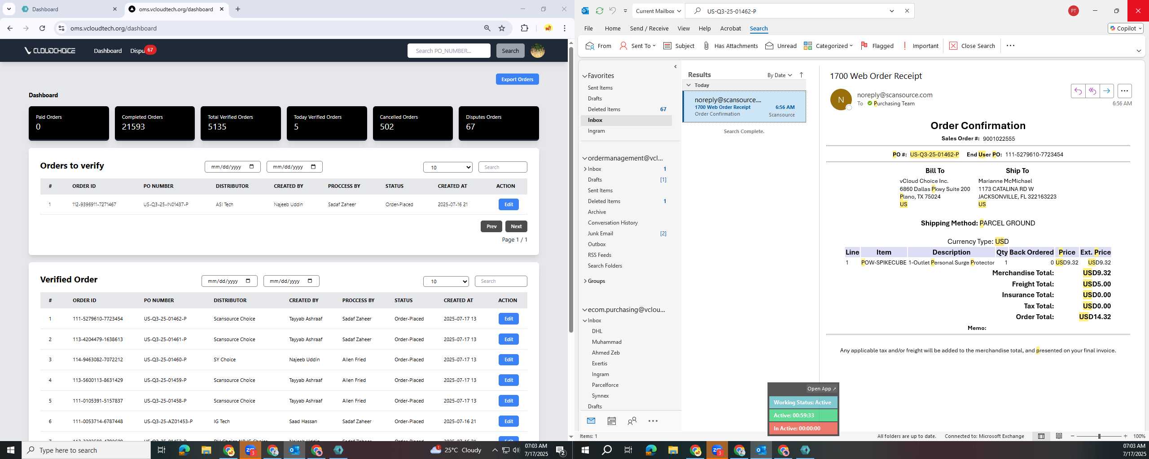The image size is (1149, 459).
Task: Open the View ribbon tab
Action: (x=683, y=28)
